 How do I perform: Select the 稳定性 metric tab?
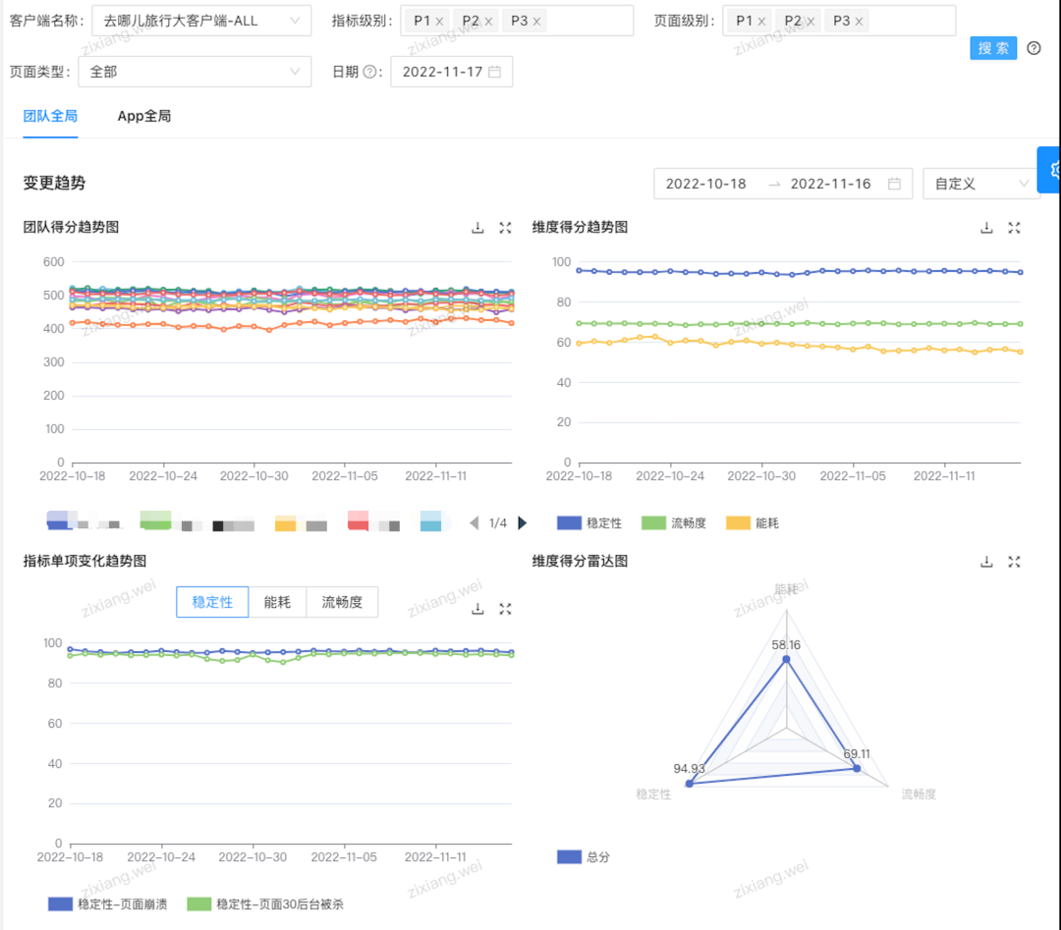[212, 602]
